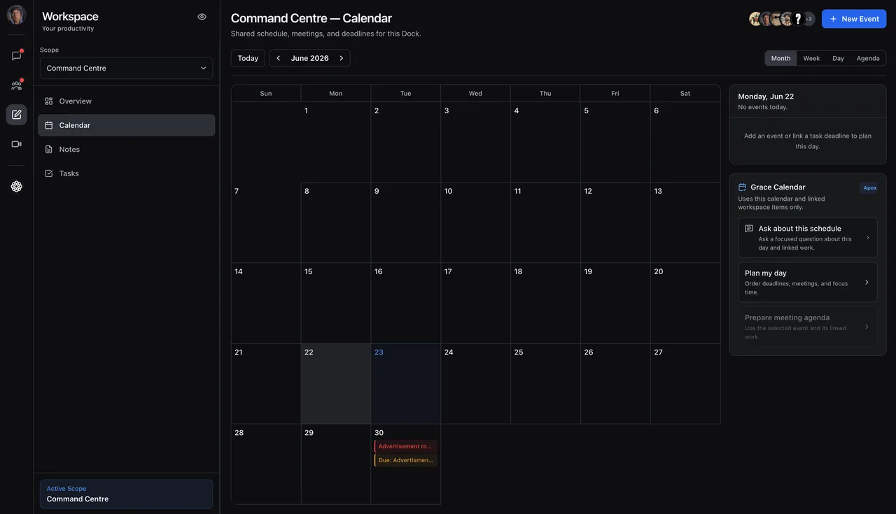896x514 pixels.
Task: Select June 15 in the calendar
Action: click(x=336, y=303)
